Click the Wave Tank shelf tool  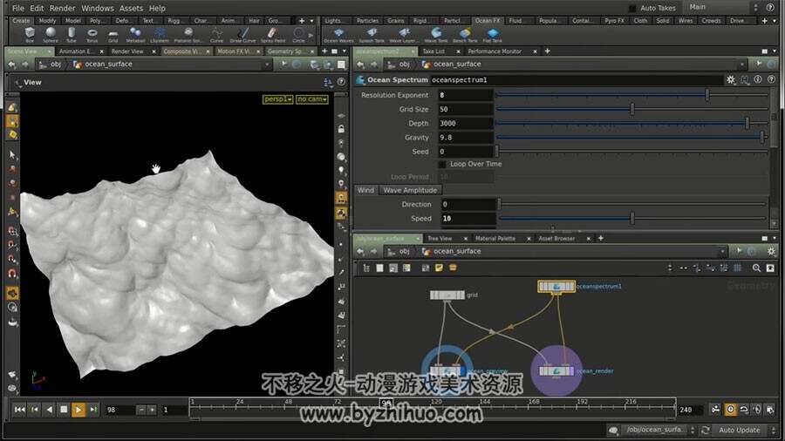coord(436,35)
